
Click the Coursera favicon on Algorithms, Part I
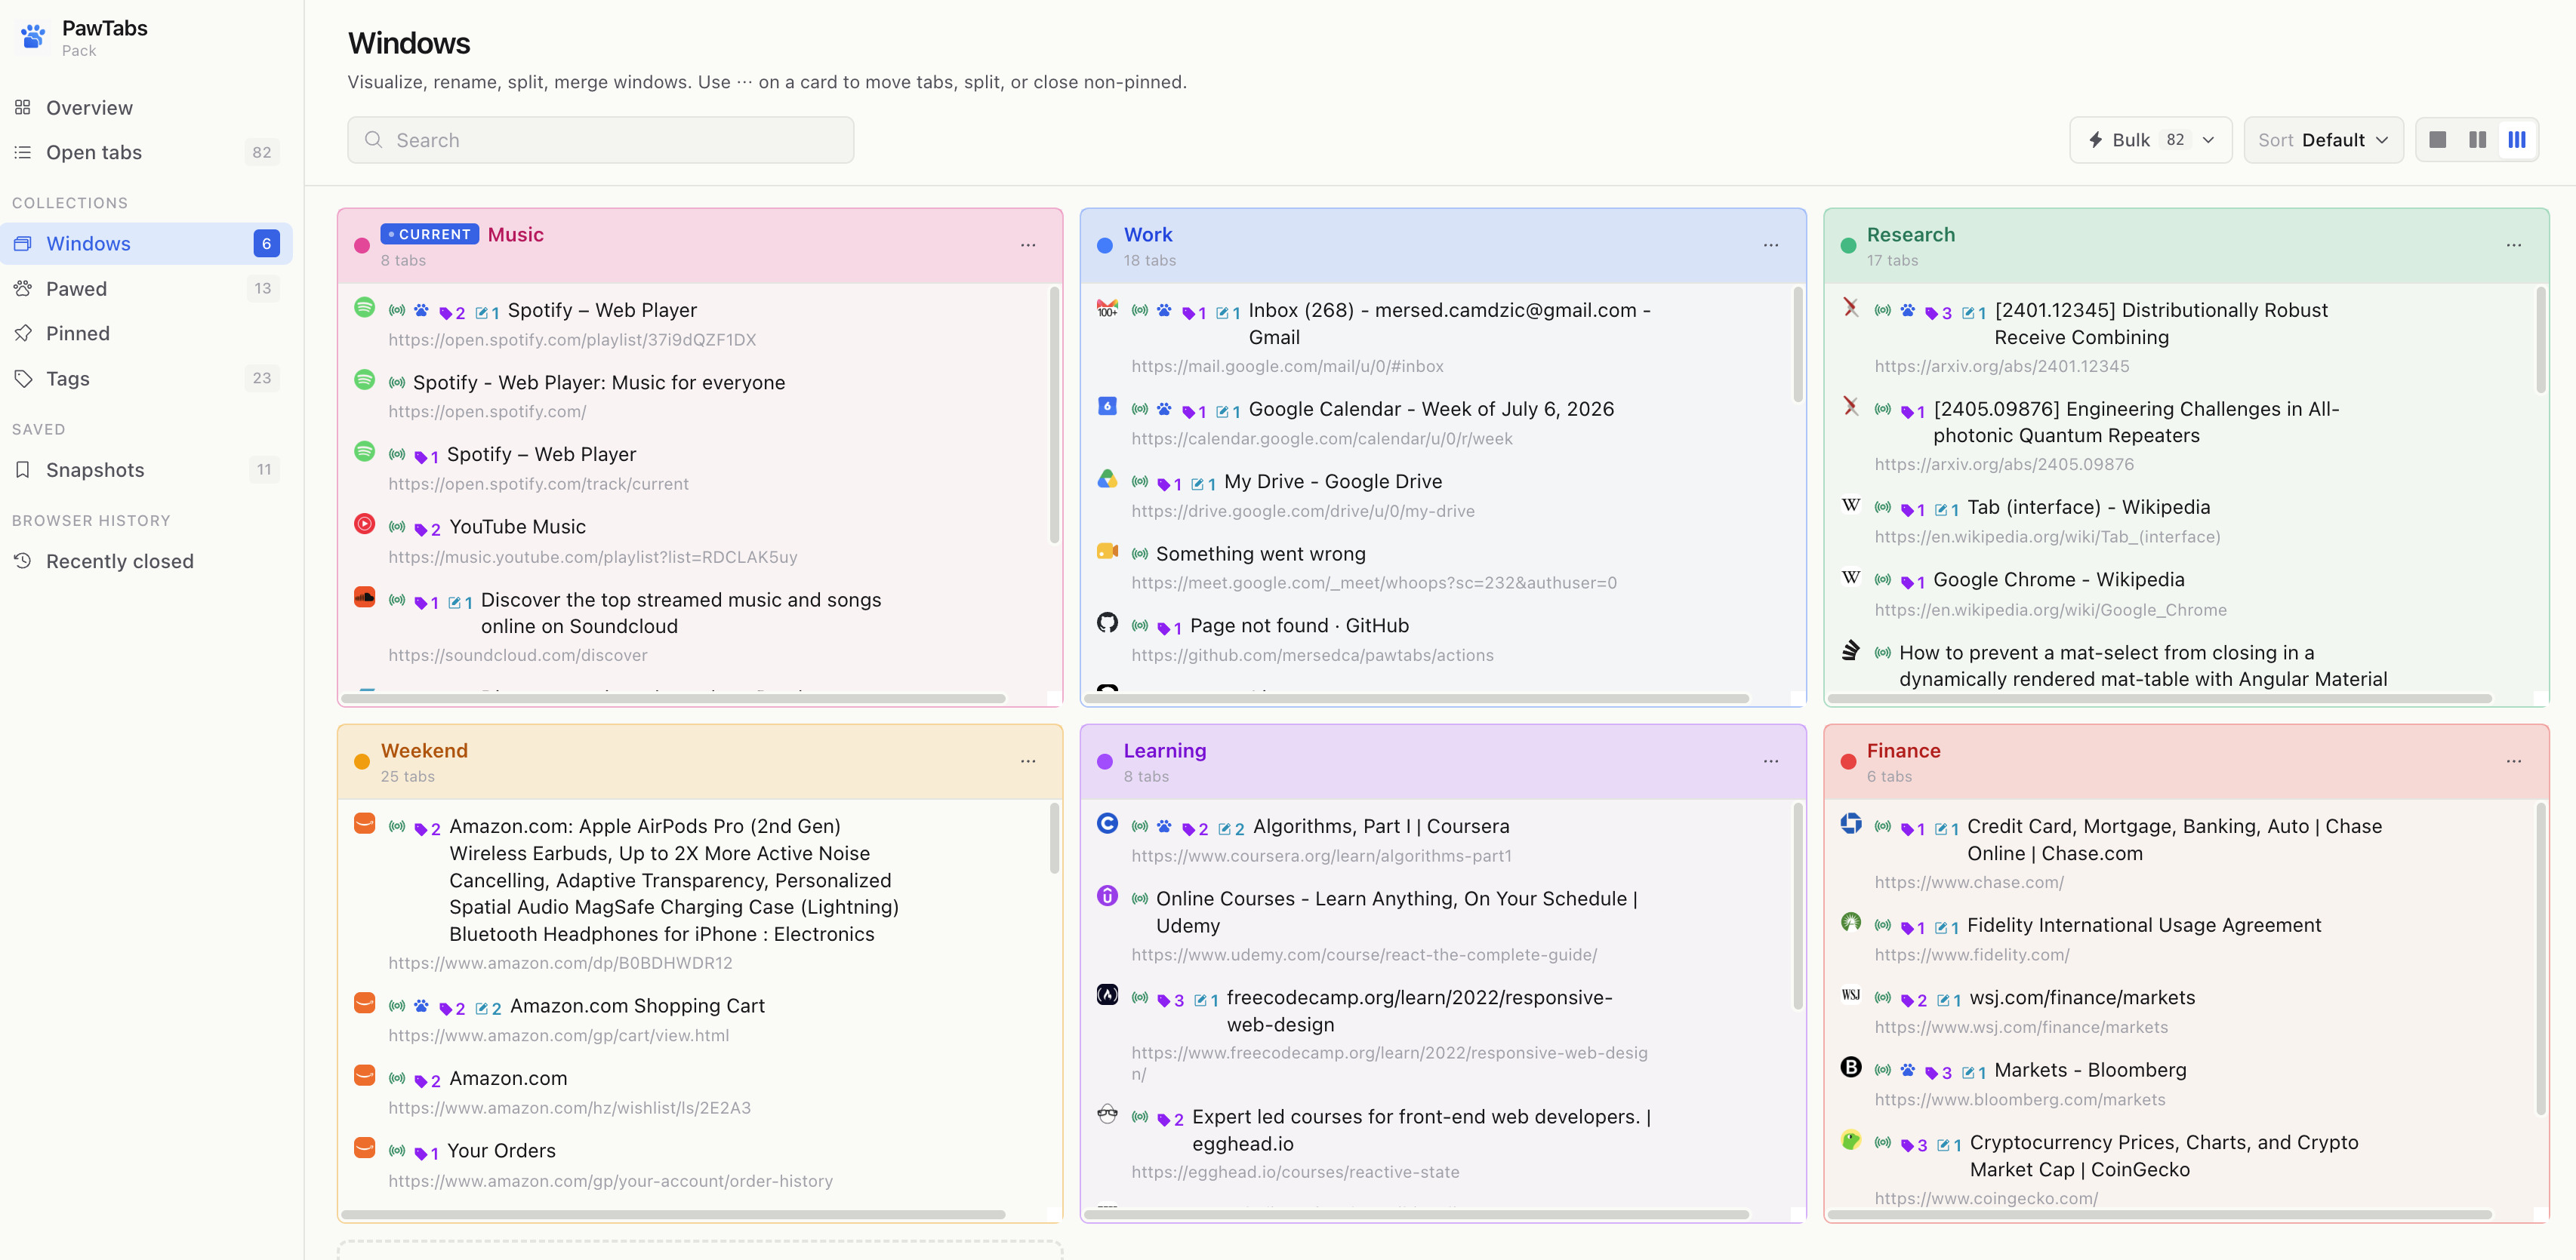pyautogui.click(x=1107, y=823)
